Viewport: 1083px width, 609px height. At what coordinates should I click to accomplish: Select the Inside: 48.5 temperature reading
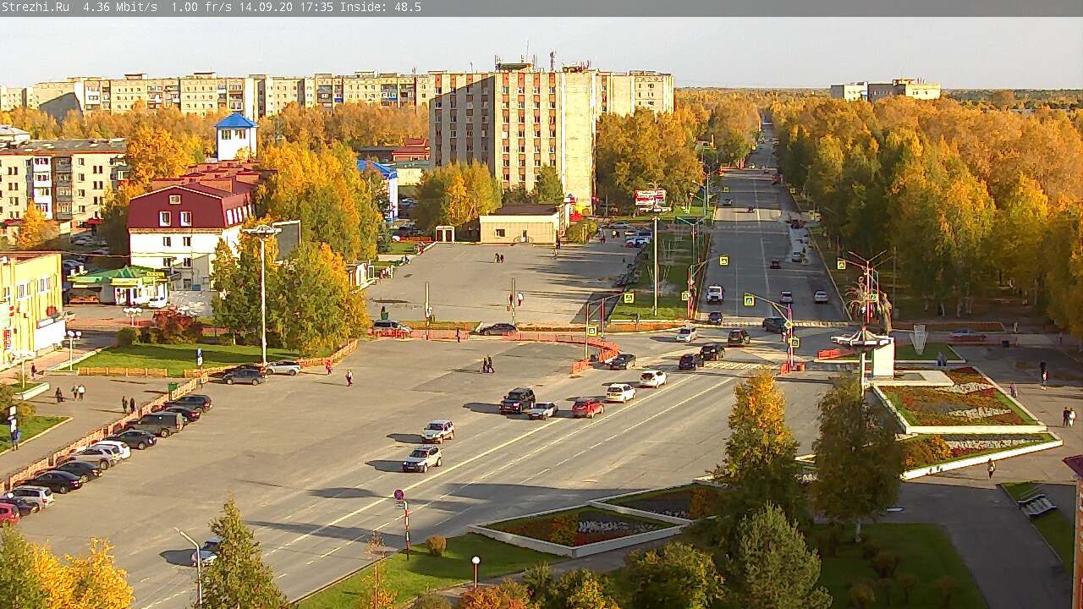tap(381, 7)
